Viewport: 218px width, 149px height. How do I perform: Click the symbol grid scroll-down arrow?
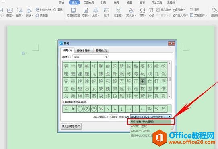tap(169, 97)
